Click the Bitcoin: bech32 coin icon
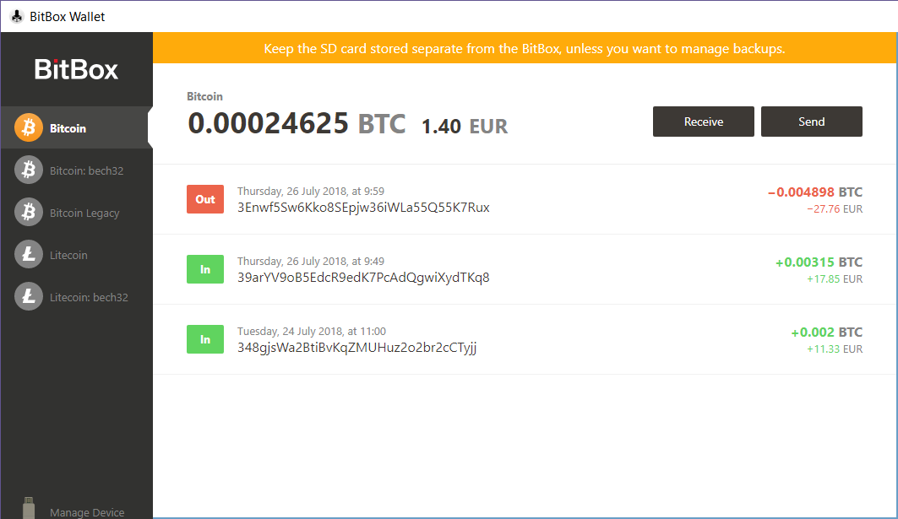The width and height of the screenshot is (898, 519). pos(28,170)
